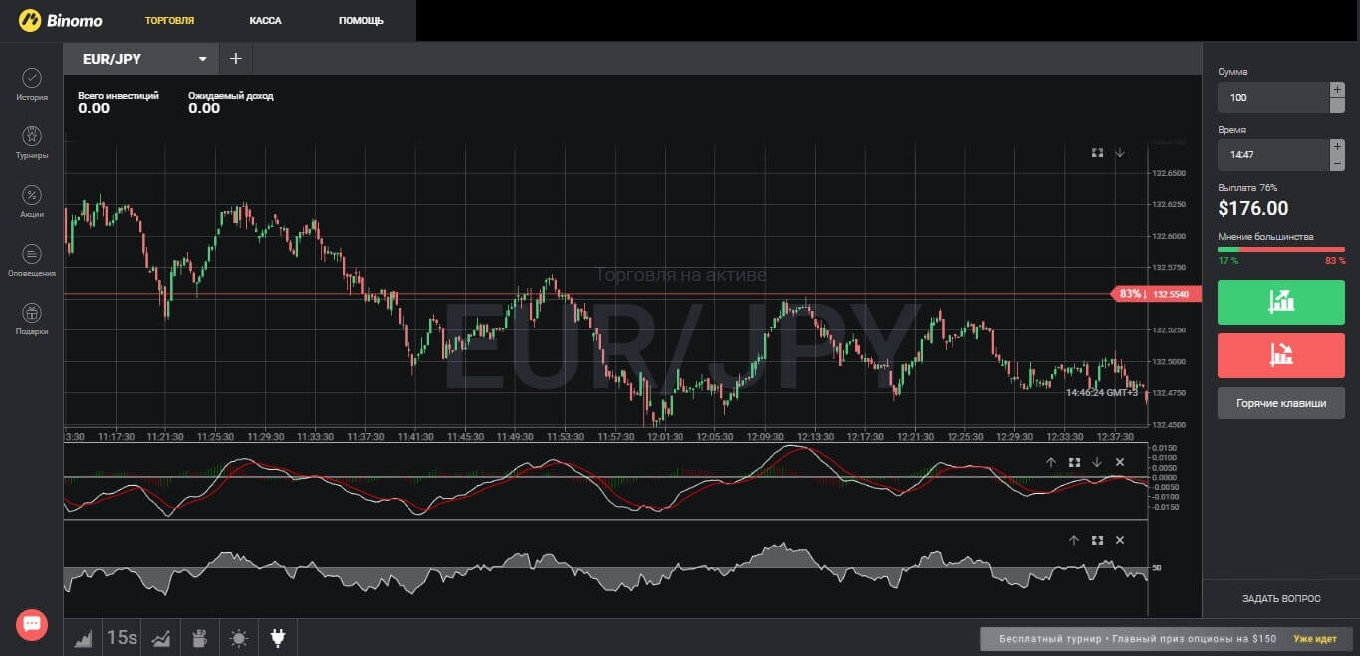Screen dimensions: 1360x656
Task: Maximize the main price chart panel
Action: (x=1097, y=153)
